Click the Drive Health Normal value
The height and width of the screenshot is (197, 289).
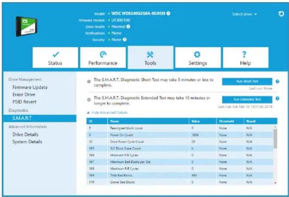(x=118, y=26)
